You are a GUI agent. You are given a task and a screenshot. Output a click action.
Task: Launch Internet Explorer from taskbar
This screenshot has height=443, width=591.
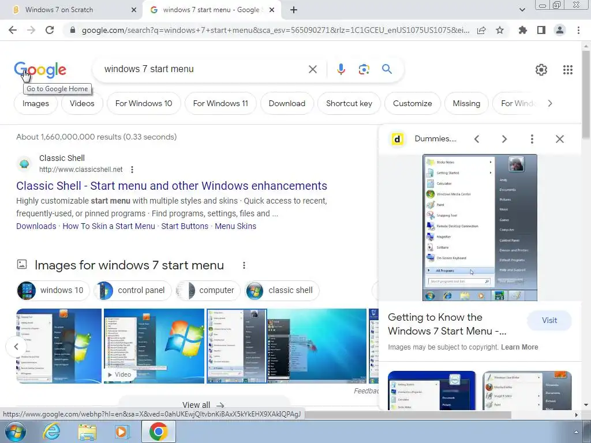click(51, 431)
